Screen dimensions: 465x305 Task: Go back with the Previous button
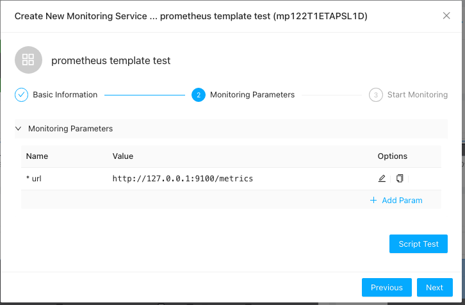[x=387, y=288]
